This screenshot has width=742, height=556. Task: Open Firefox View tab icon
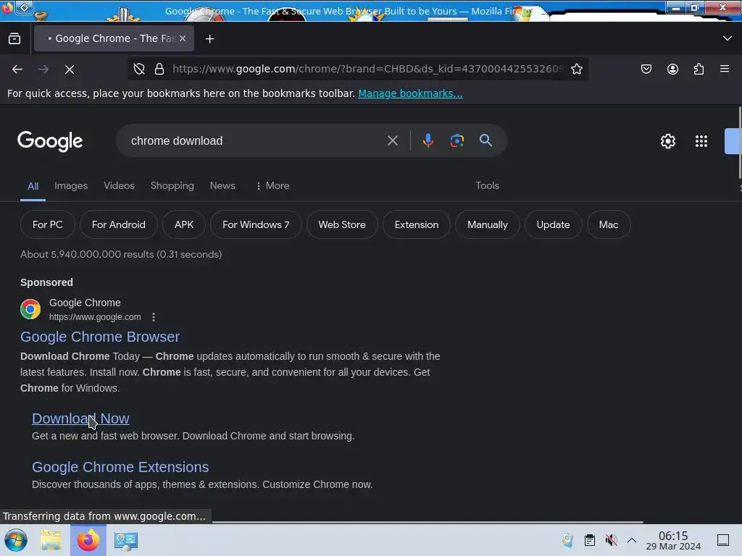pos(14,39)
